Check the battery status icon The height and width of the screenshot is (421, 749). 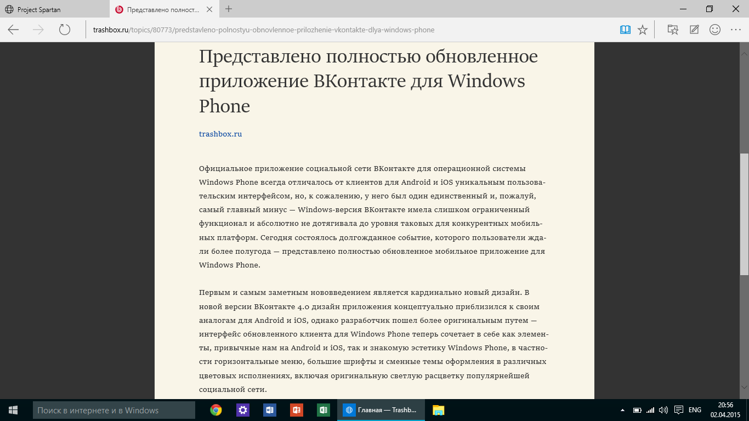(637, 410)
